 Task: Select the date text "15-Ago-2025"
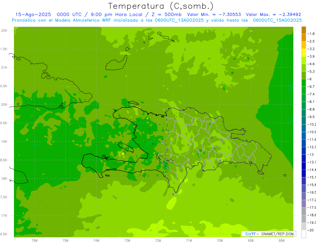pyautogui.click(x=33, y=14)
